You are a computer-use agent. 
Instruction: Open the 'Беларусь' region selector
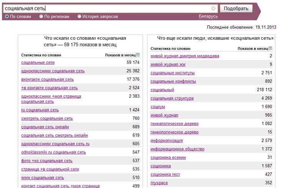208,16
